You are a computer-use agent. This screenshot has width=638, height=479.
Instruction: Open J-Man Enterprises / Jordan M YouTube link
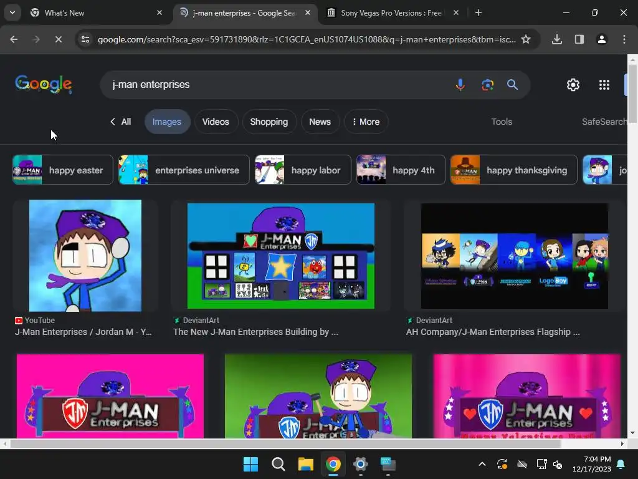pyautogui.click(x=83, y=332)
